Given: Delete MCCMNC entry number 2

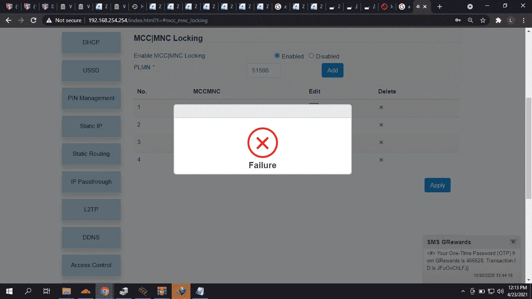Looking at the screenshot, I should (x=381, y=125).
